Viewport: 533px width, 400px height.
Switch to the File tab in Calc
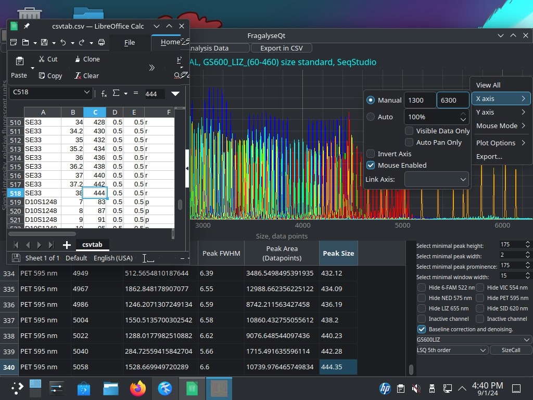pyautogui.click(x=130, y=43)
